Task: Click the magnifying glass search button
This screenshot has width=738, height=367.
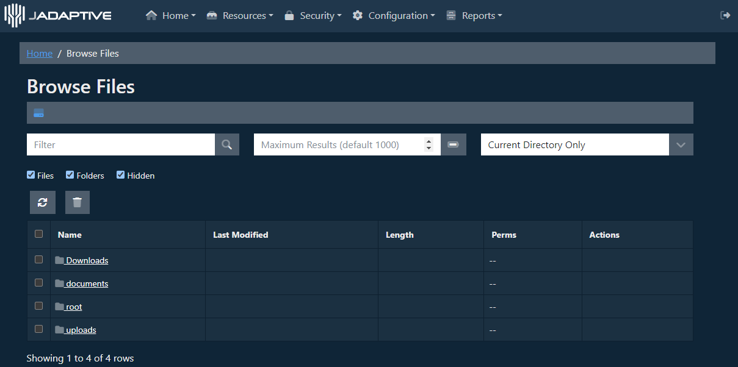Action: [x=227, y=144]
